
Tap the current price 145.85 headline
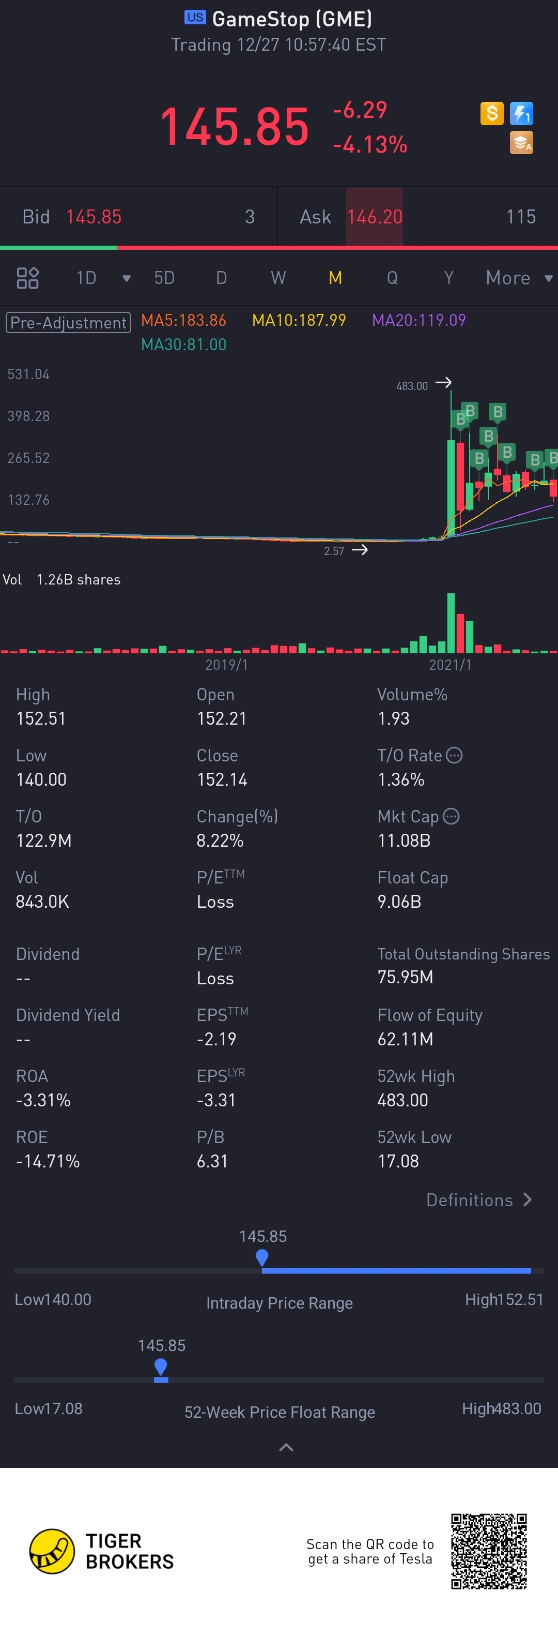click(234, 126)
